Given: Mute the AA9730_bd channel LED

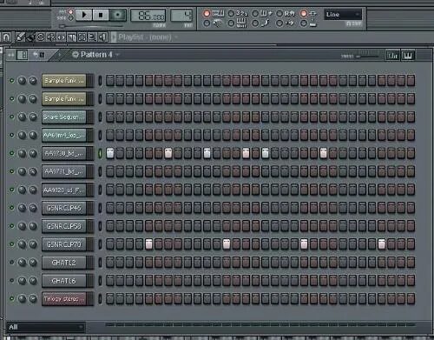Looking at the screenshot, I should (x=11, y=153).
